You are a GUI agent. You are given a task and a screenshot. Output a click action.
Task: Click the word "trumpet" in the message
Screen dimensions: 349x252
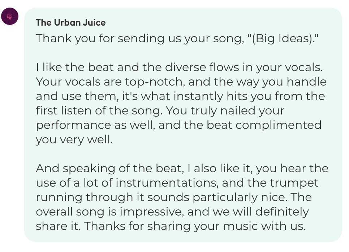coord(294,183)
